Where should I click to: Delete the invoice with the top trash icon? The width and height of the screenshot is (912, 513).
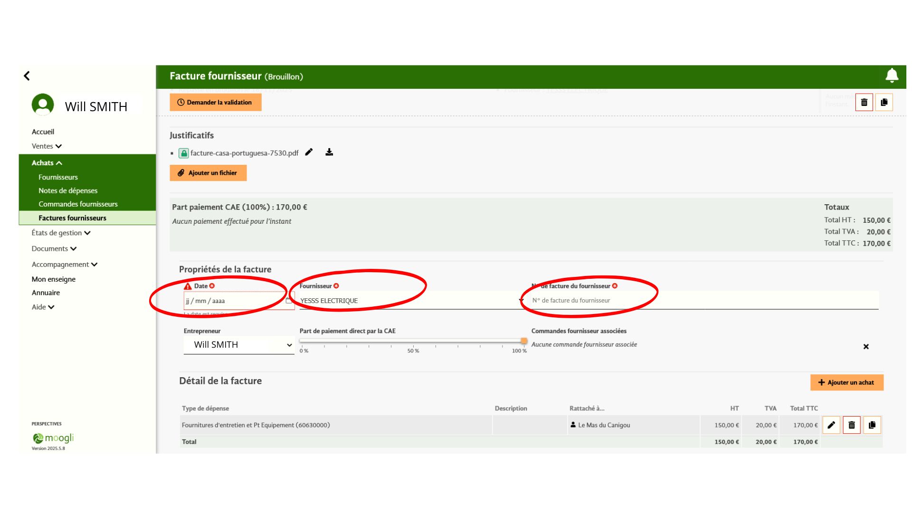coord(864,102)
